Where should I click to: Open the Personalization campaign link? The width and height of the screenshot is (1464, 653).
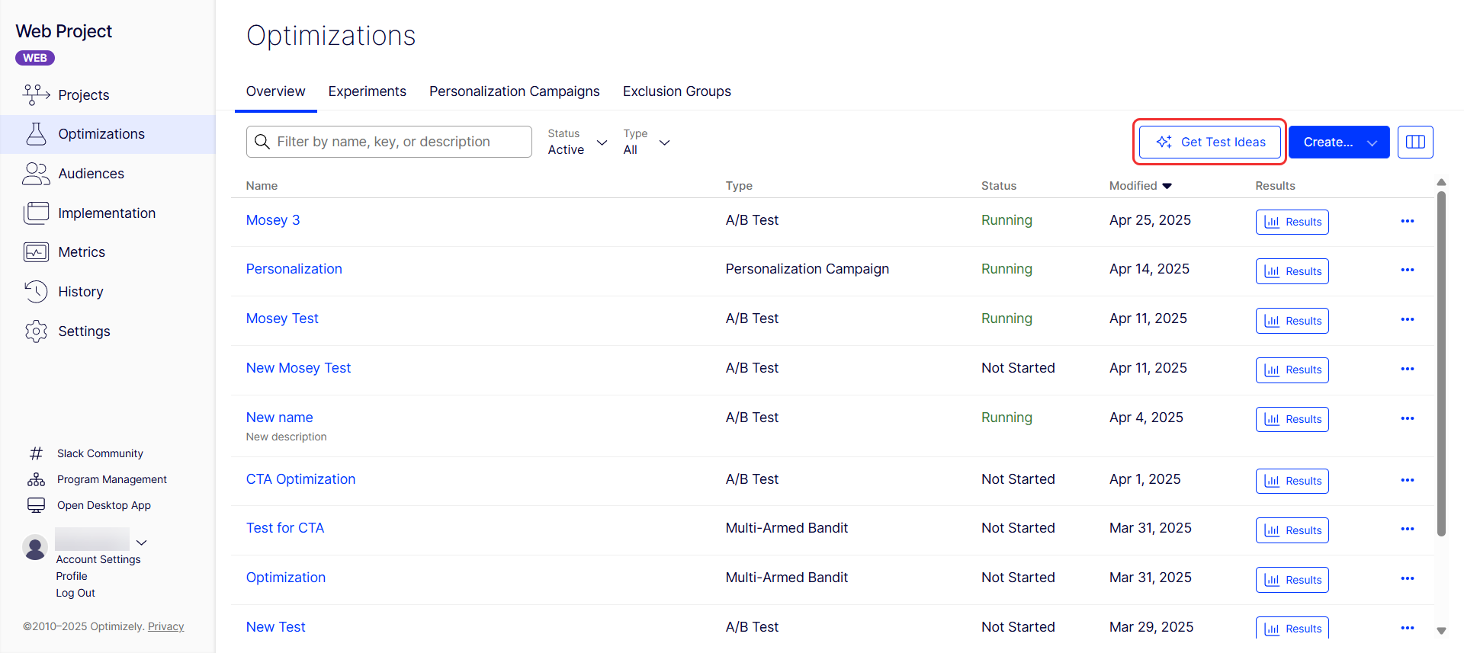click(294, 269)
